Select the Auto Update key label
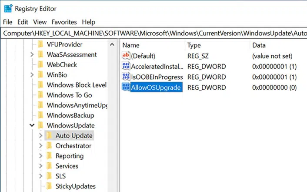 [74, 135]
